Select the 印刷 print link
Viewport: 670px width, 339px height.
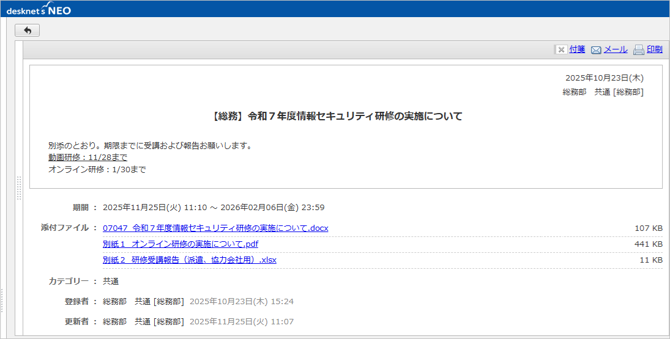click(654, 49)
